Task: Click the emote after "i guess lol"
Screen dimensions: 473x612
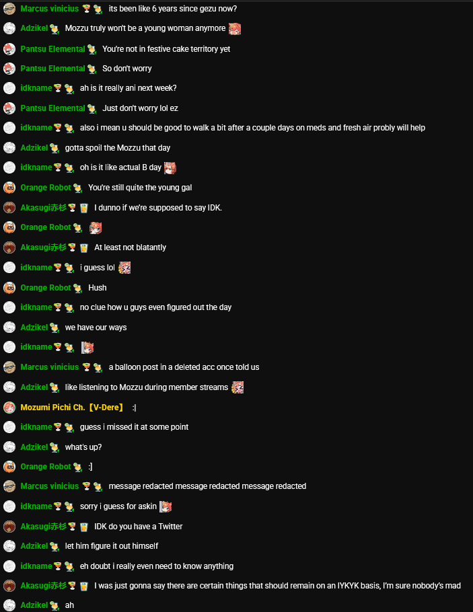Action: tap(124, 268)
